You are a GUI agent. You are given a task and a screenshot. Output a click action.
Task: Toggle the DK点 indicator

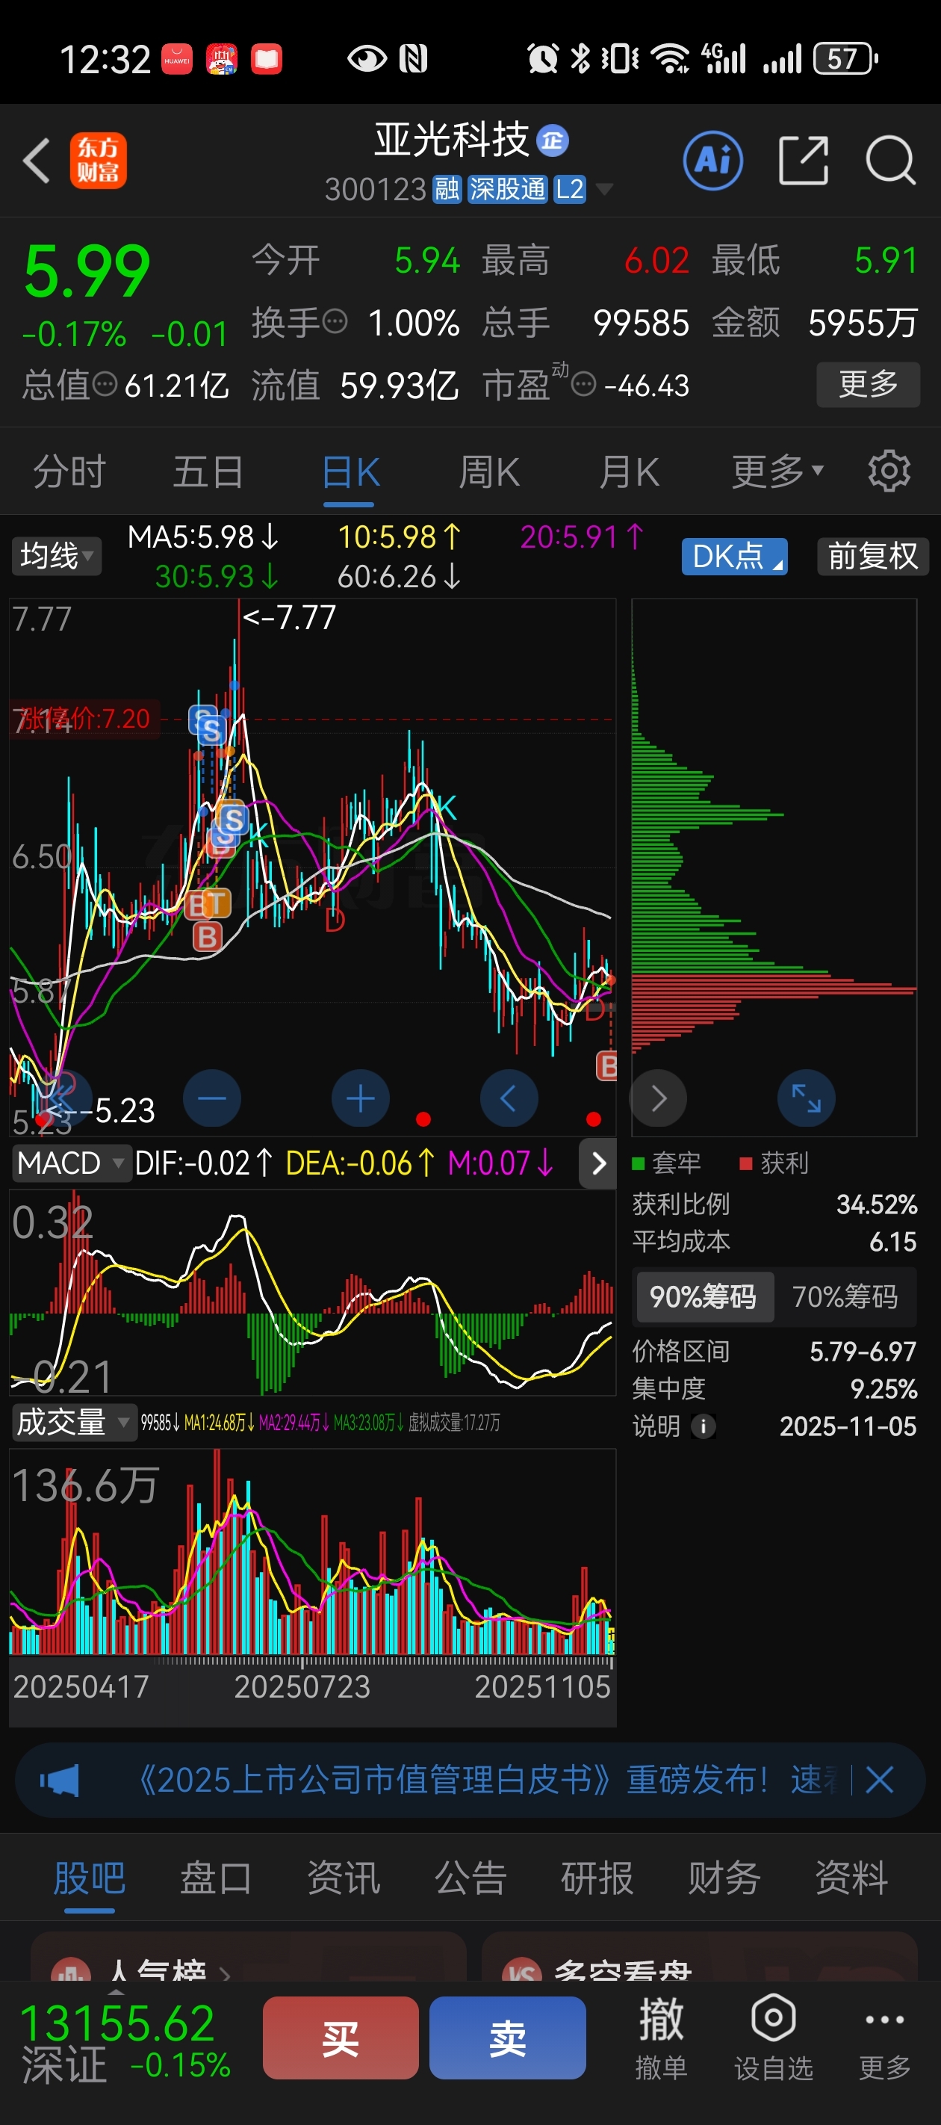coord(734,556)
